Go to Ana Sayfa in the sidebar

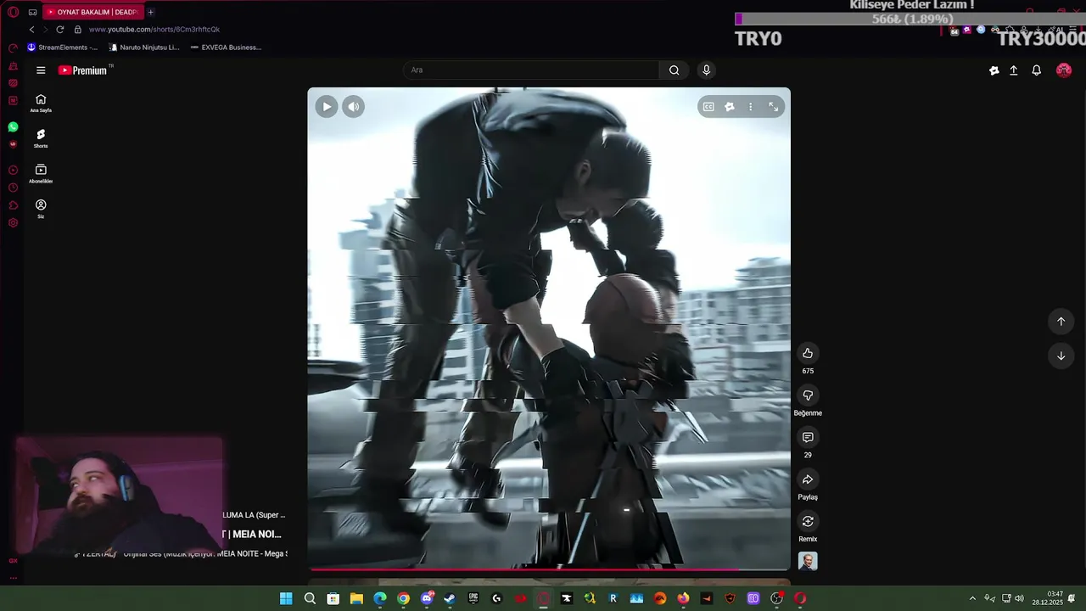click(41, 104)
